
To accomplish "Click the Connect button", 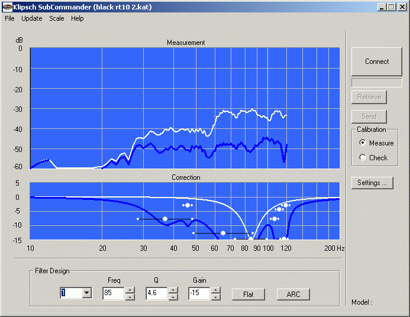I will [x=376, y=62].
